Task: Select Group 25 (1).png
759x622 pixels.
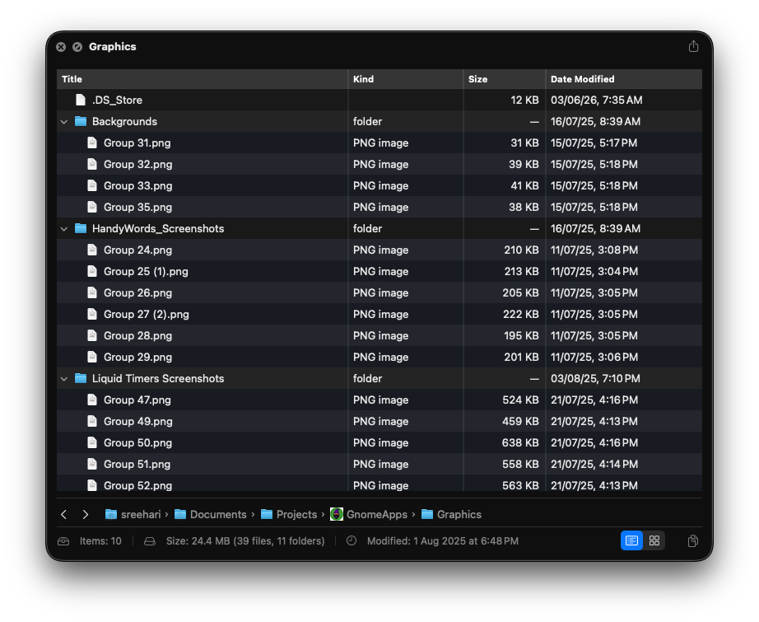Action: pos(379,271)
